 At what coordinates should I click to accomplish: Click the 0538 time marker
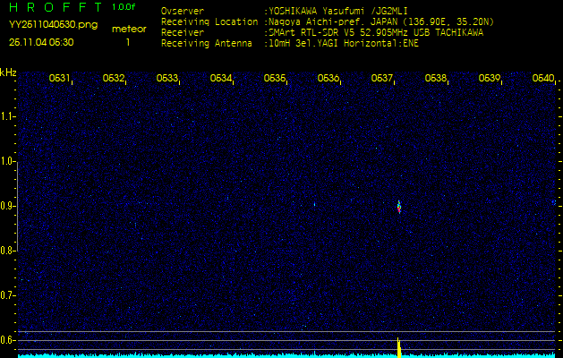(436, 78)
